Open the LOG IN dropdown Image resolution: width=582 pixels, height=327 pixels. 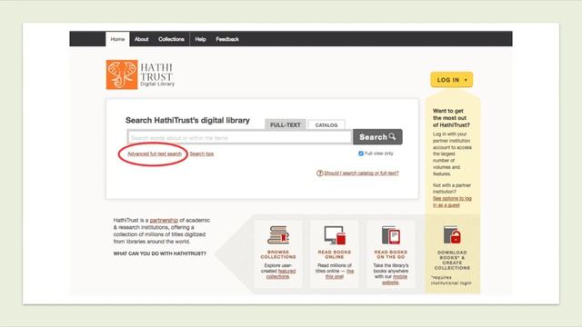point(452,80)
